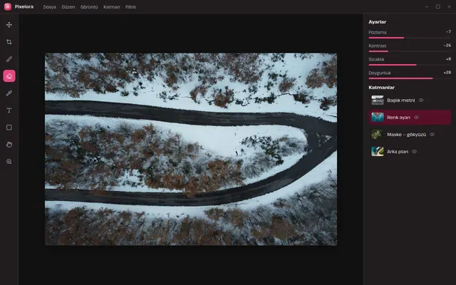Select the Eyedropper tool
Viewport: 456px width, 285px height.
9,93
